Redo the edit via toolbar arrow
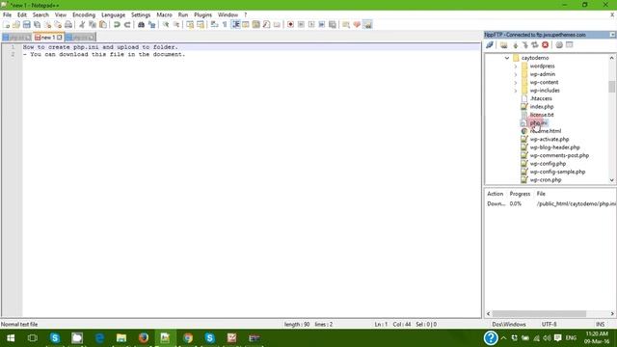617x347 pixels. coord(127,24)
